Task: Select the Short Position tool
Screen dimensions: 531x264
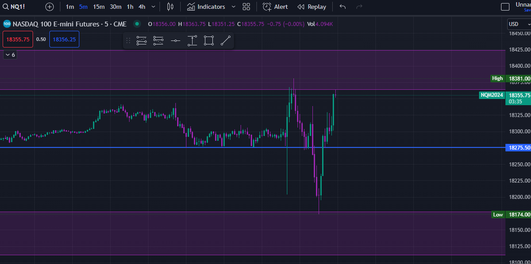Action: tap(158, 41)
